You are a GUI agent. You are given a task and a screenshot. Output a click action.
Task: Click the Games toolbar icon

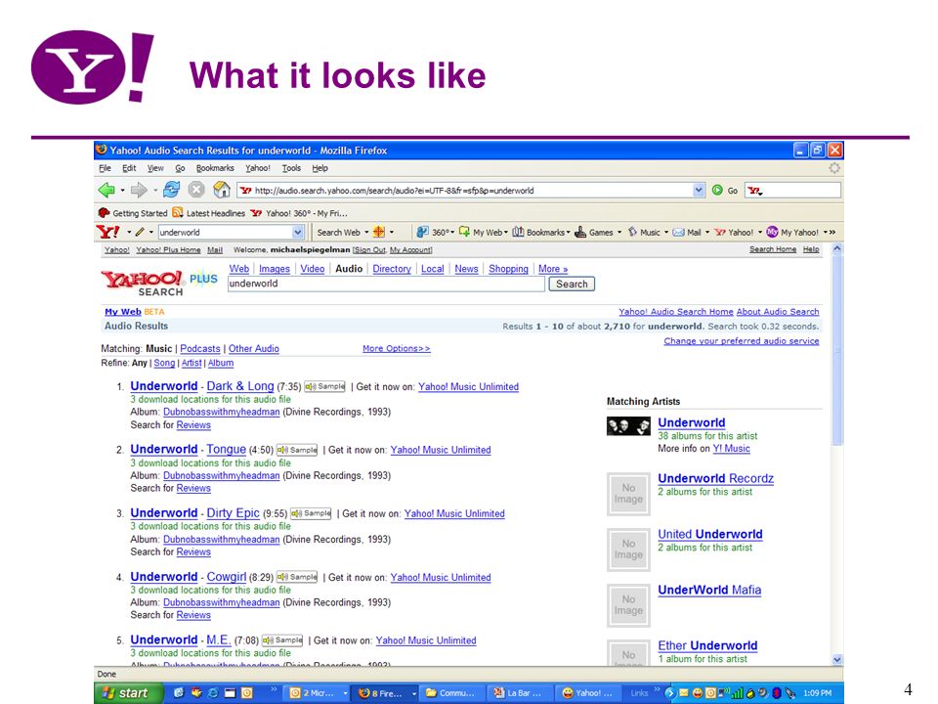point(580,232)
